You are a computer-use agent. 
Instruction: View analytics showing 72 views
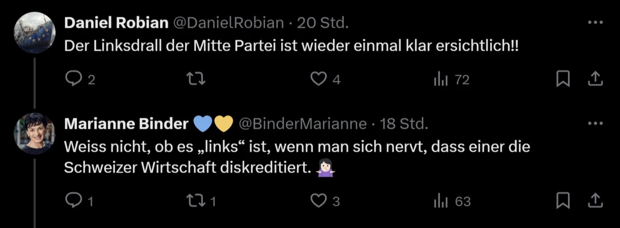[441, 79]
